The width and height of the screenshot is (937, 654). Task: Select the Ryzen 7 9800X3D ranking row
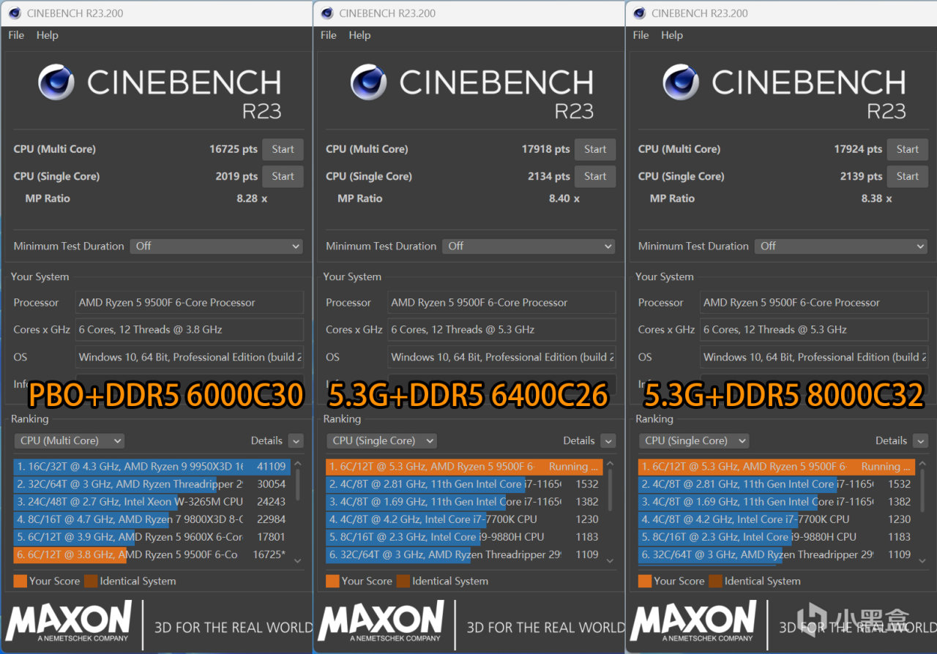coord(152,519)
